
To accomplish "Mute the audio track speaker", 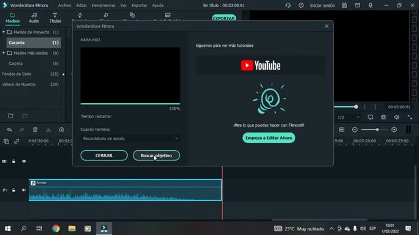I will (24, 190).
